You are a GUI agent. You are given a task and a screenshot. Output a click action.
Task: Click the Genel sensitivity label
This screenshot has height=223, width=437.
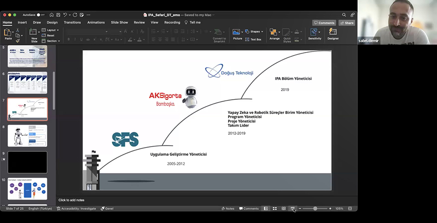click(107, 209)
